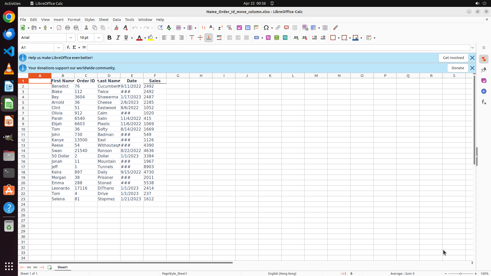Toggle Wrap Text for cells
This screenshot has height=276, width=491.
[219, 38]
